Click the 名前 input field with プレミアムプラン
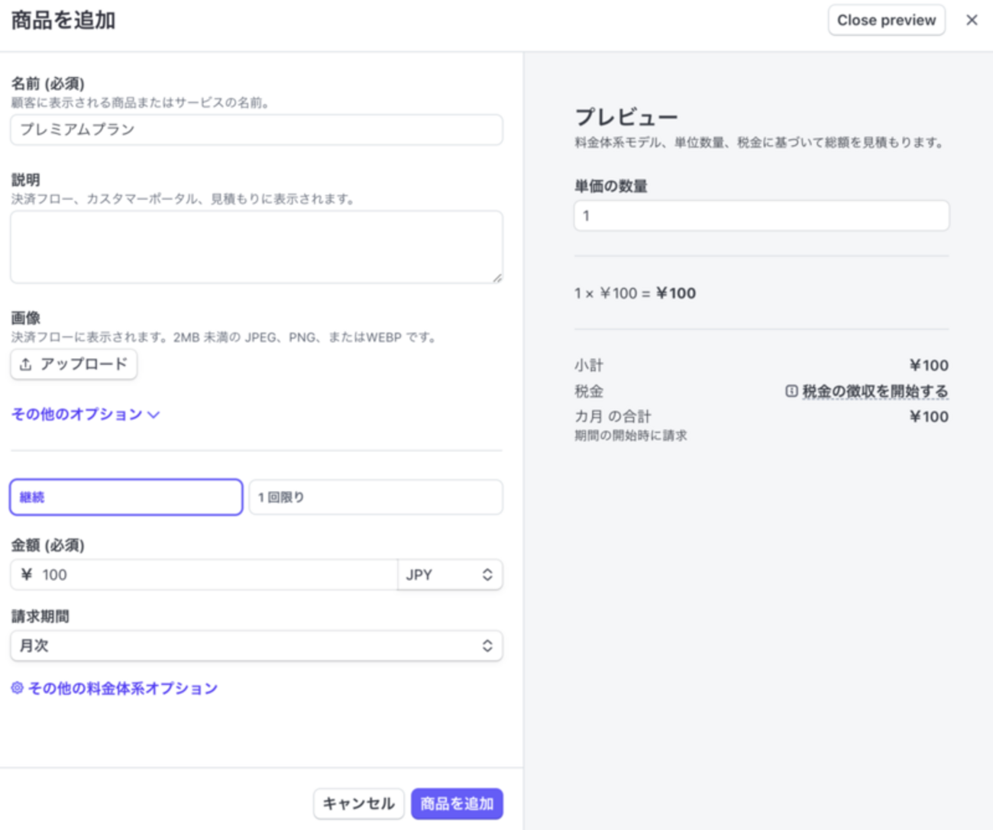993x830 pixels. 256,130
